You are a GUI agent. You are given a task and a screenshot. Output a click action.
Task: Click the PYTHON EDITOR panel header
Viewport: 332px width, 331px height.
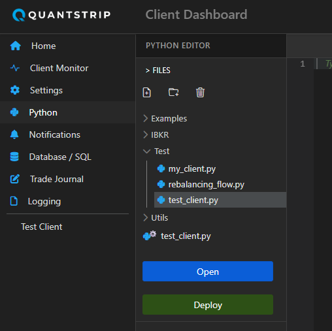pos(178,46)
